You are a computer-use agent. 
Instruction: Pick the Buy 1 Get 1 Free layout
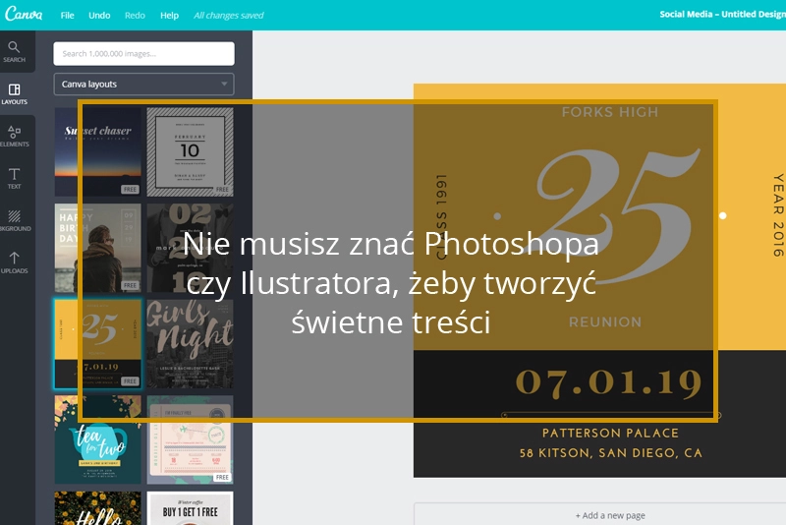(x=190, y=508)
